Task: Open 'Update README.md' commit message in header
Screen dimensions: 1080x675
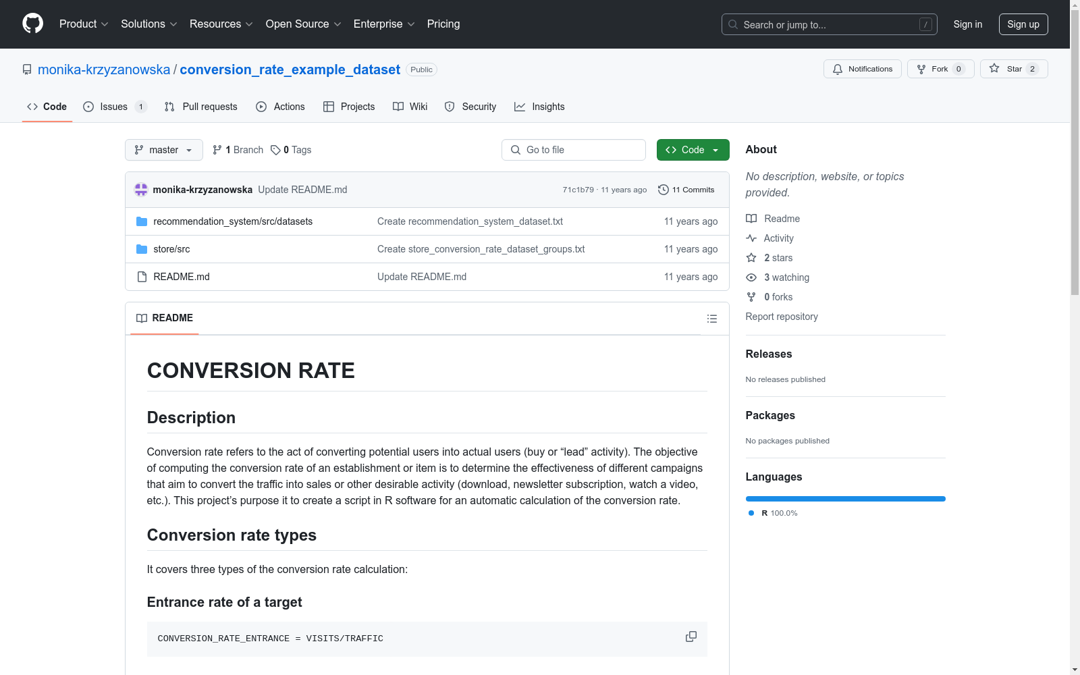Action: 302,190
